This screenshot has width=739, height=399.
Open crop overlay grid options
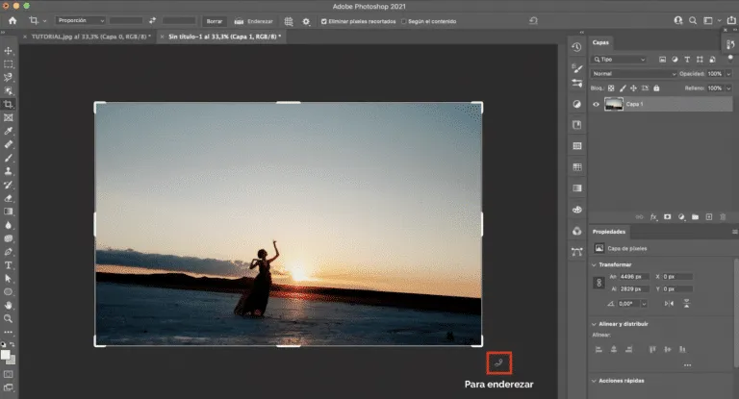[x=289, y=21]
